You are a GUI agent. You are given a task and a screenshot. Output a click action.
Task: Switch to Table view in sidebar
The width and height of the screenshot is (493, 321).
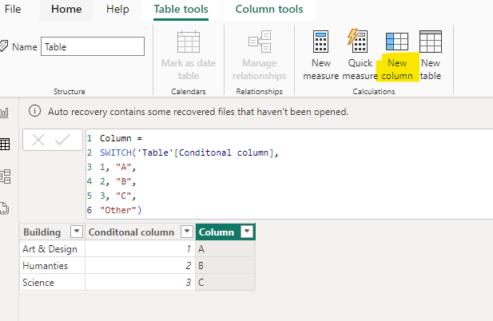coord(5,145)
